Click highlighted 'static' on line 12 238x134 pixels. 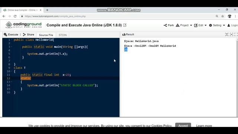tap(26, 78)
